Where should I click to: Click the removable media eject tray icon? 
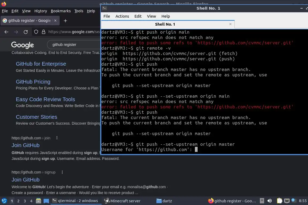[x=262, y=201]
